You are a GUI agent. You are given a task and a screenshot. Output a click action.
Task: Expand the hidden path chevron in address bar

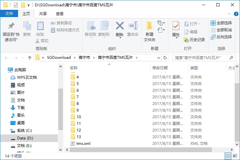tap(43, 58)
